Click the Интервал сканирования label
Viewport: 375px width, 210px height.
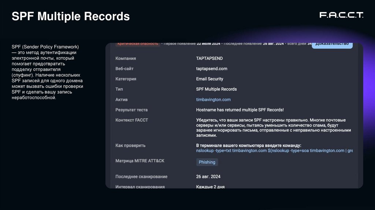pyautogui.click(x=140, y=187)
